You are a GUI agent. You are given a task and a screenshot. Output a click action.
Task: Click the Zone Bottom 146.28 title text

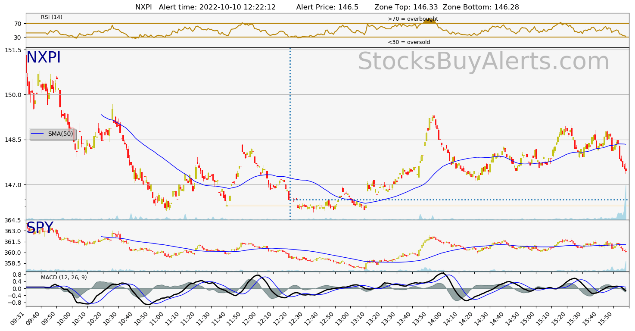pos(481,7)
